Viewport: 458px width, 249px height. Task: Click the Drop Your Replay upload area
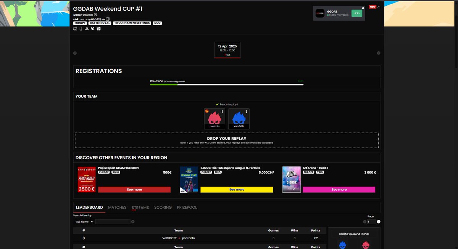(227, 140)
